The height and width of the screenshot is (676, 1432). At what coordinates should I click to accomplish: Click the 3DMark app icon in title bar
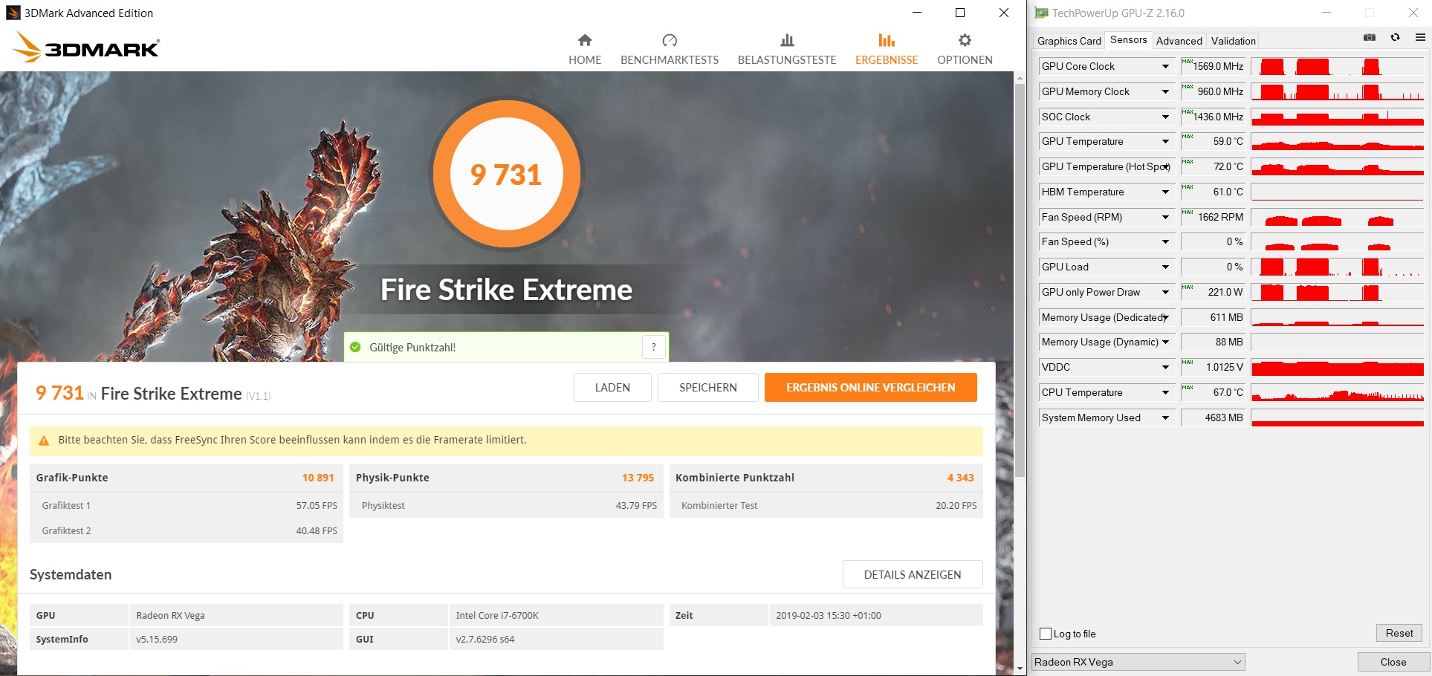point(13,13)
